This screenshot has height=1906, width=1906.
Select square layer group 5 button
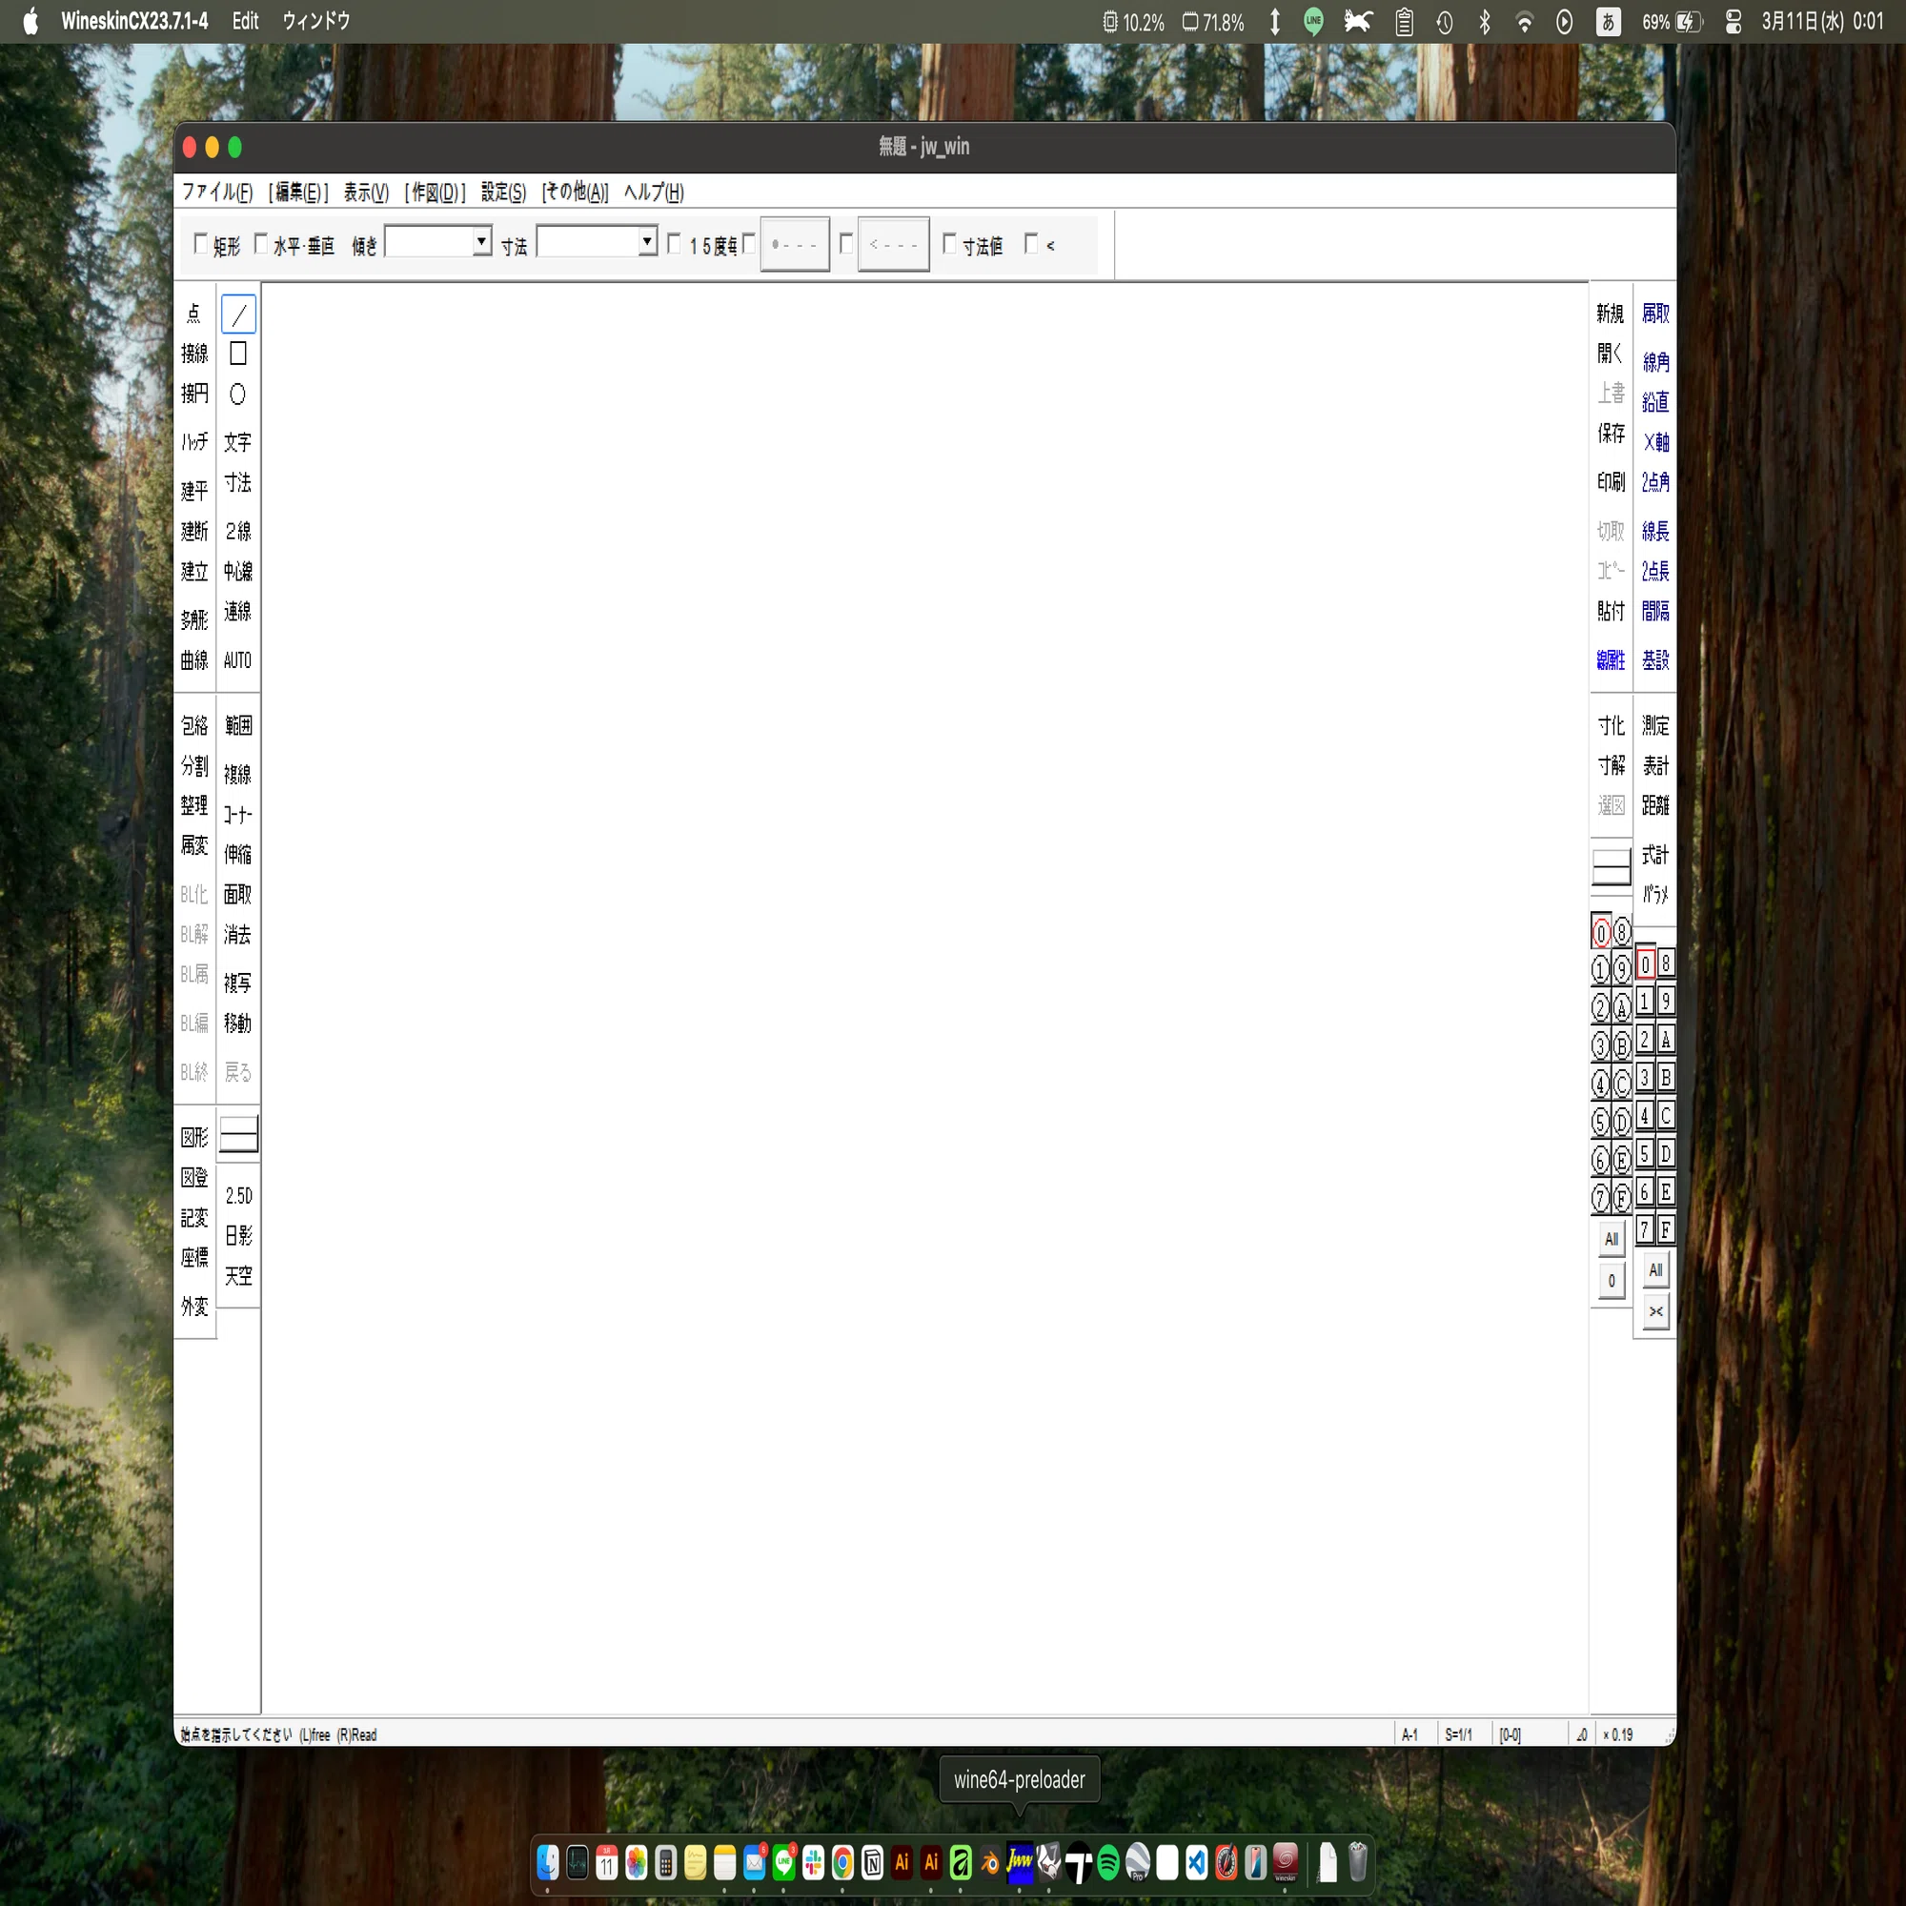(x=1645, y=1153)
